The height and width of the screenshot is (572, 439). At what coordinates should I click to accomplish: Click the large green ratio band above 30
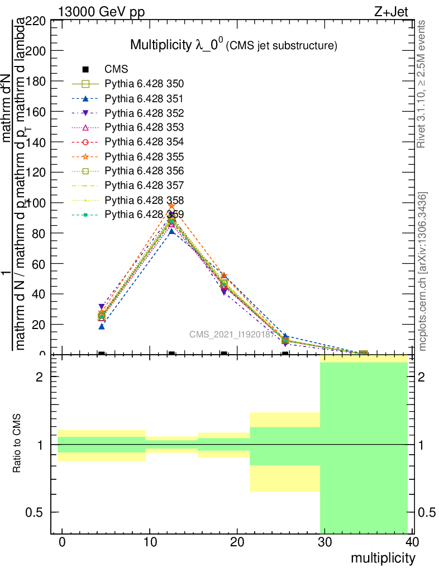364,448
